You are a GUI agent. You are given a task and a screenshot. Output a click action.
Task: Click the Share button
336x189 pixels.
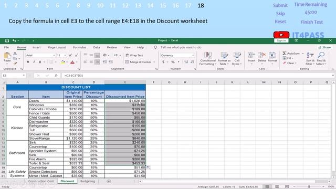point(324,47)
